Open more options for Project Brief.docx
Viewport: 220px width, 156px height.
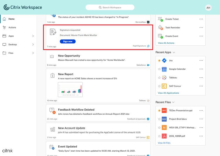(201, 119)
